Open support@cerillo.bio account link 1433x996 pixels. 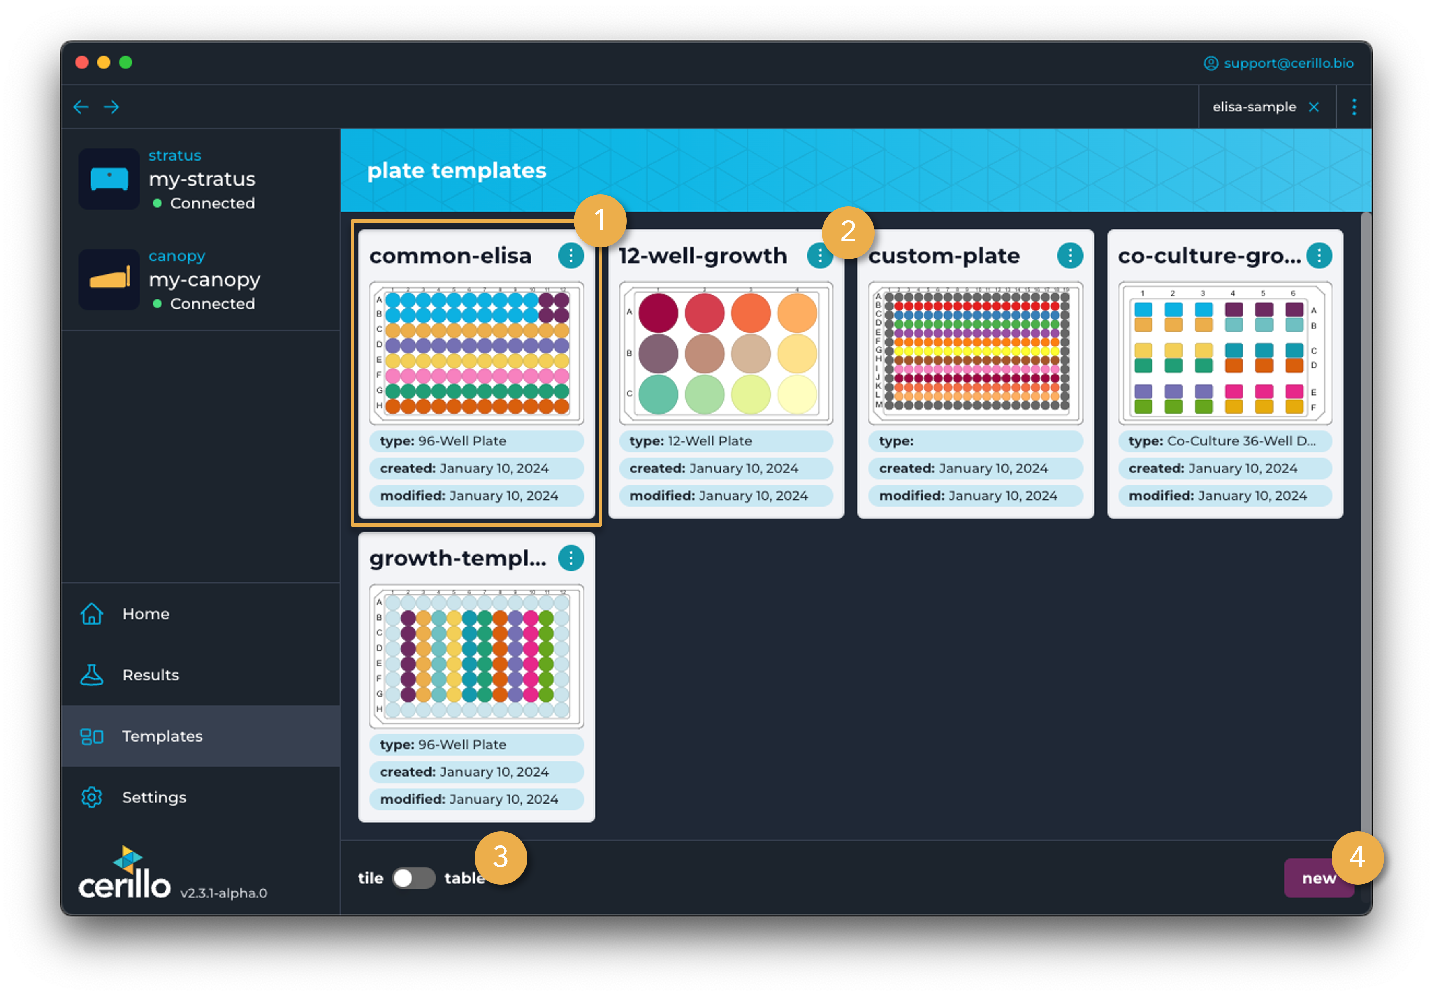click(x=1288, y=63)
